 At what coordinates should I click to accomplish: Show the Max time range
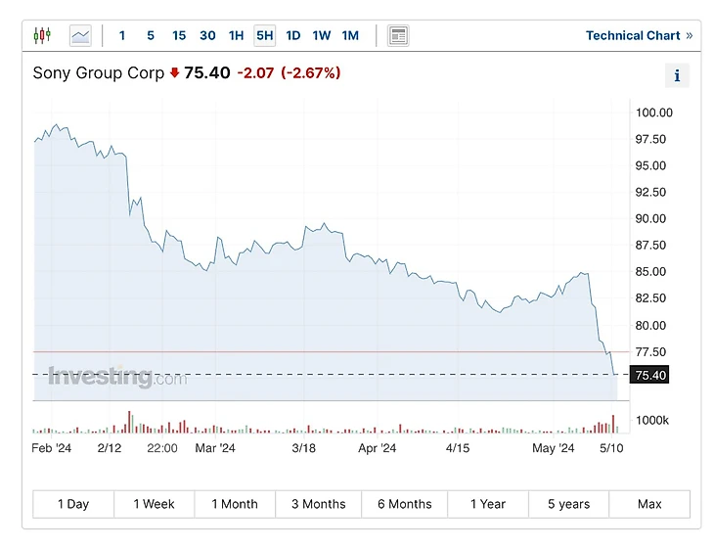(x=649, y=504)
